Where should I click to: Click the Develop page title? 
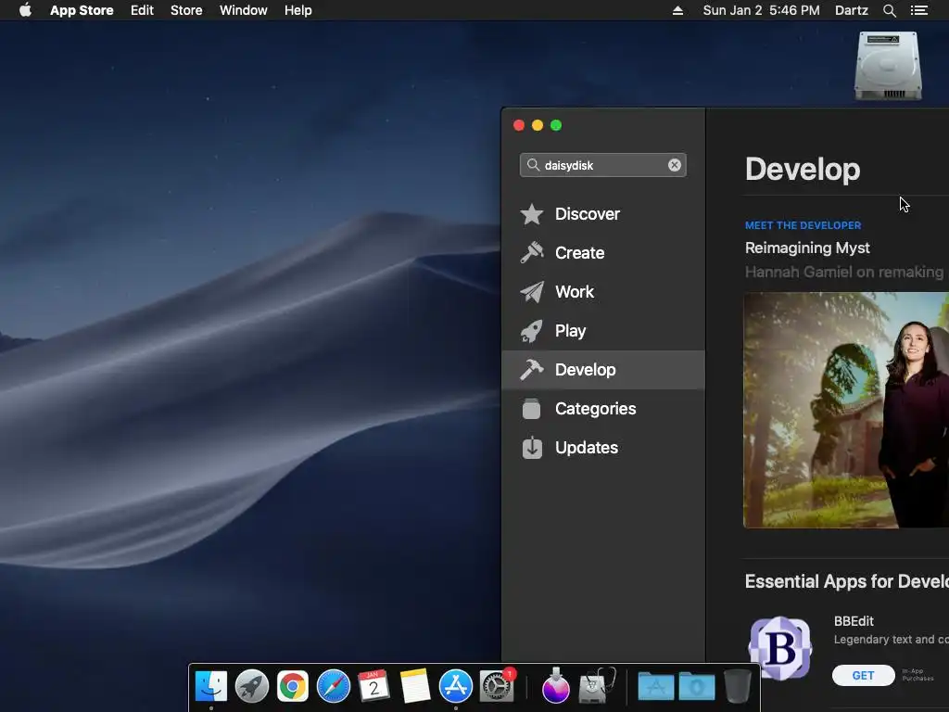pyautogui.click(x=803, y=170)
